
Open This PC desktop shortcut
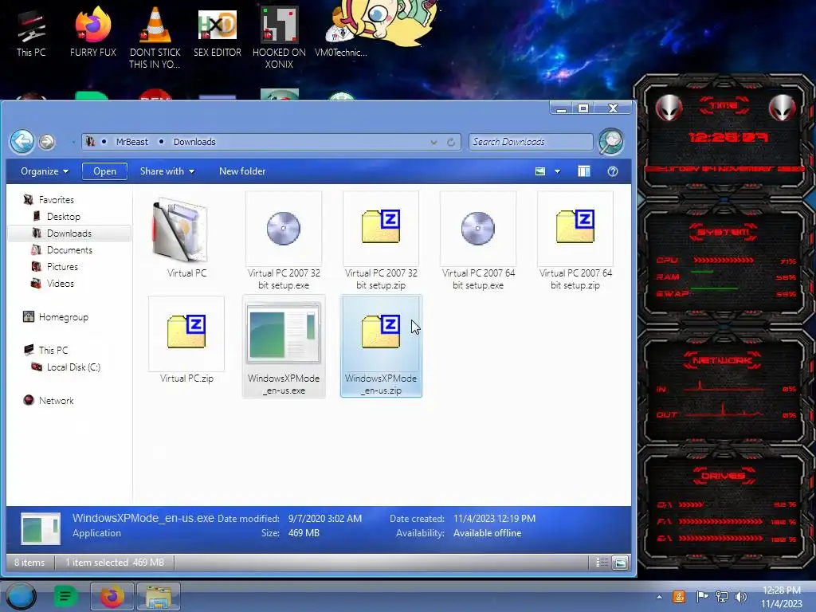tap(31, 32)
